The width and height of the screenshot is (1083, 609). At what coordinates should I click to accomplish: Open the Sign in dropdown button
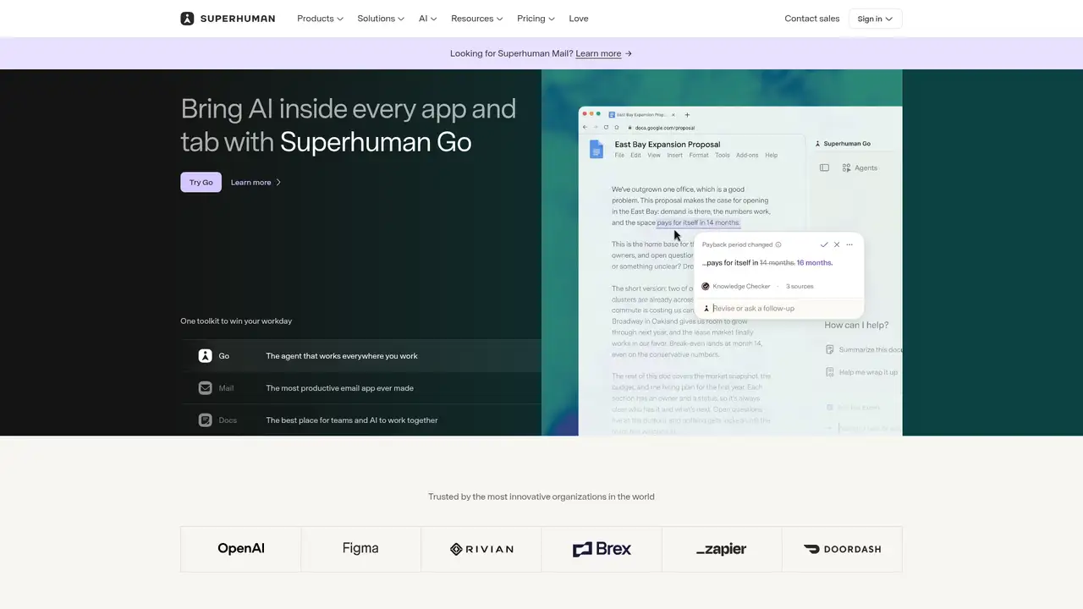875,19
